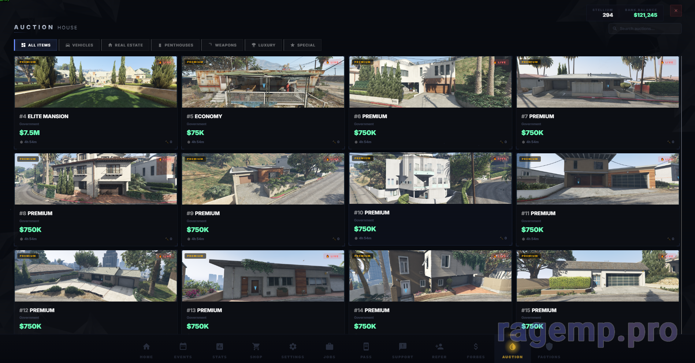Close the Auction House window
The width and height of the screenshot is (695, 363).
tap(676, 11)
